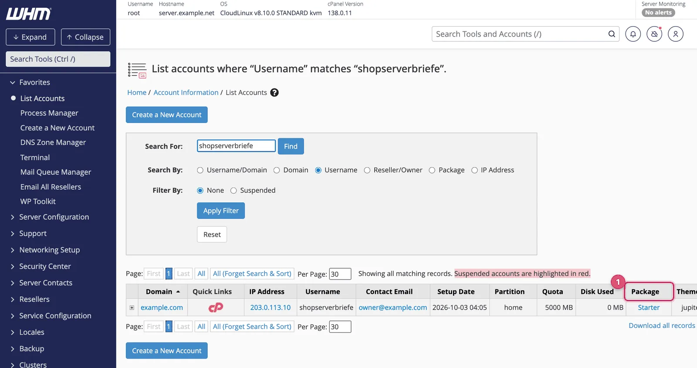Viewport: 697px width, 368px height.
Task: Go to Account Information breadcrumb
Action: [186, 92]
